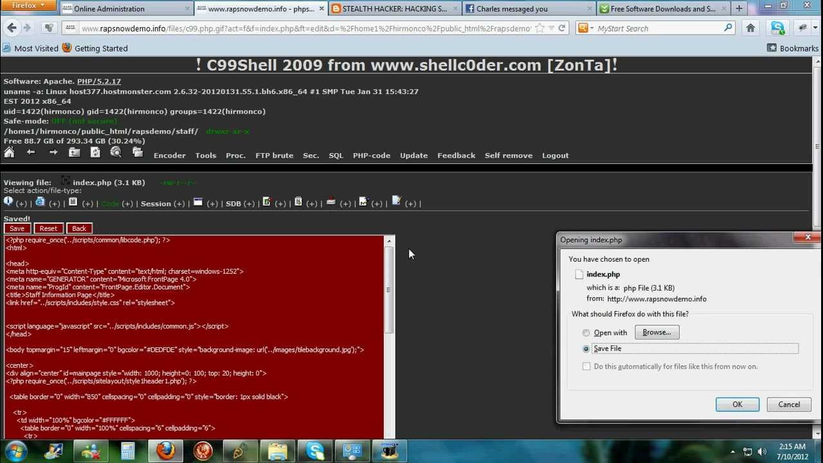Open a new browser tab
Screen dimensions: 823x463
tap(739, 8)
